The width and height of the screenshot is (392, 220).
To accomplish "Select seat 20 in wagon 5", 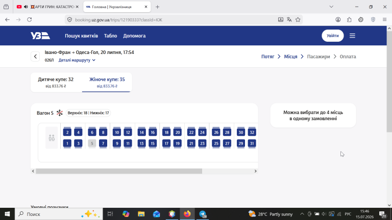I will tap(178, 132).
